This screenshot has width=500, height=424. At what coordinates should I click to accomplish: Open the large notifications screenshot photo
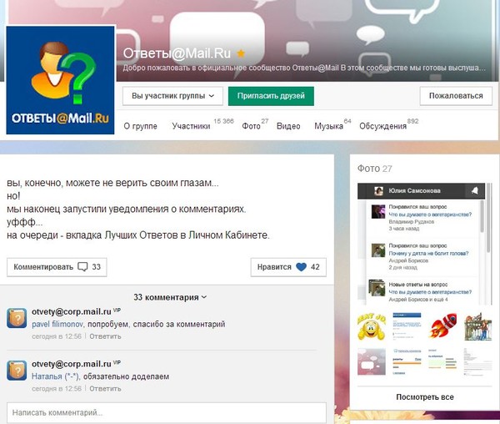(424, 245)
